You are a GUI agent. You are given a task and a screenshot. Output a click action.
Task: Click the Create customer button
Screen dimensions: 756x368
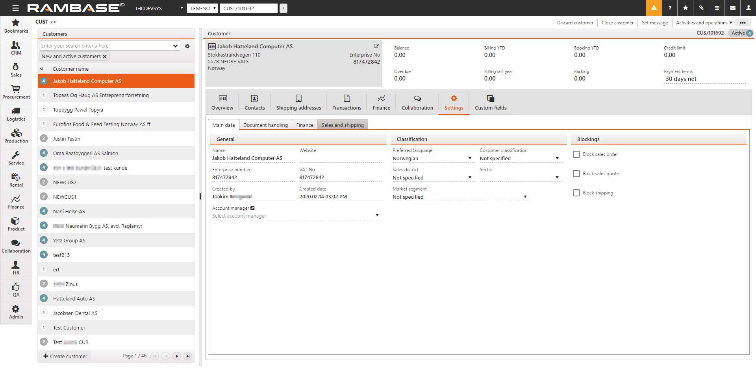[65, 356]
